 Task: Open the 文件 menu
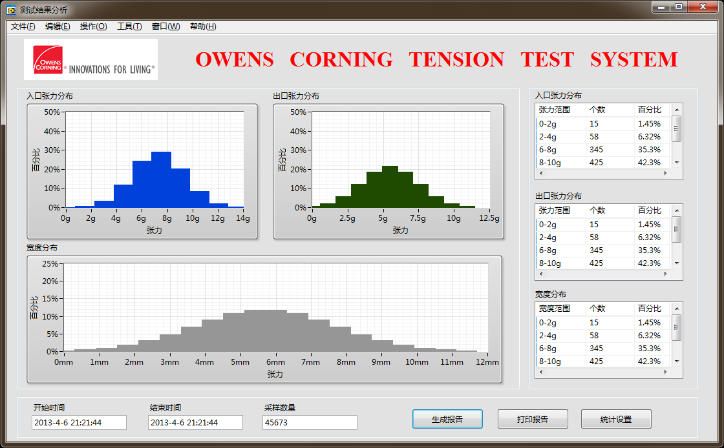pyautogui.click(x=23, y=26)
